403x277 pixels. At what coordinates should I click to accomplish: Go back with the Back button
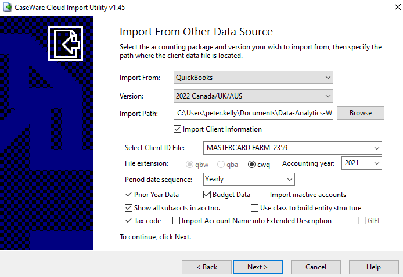(206, 267)
